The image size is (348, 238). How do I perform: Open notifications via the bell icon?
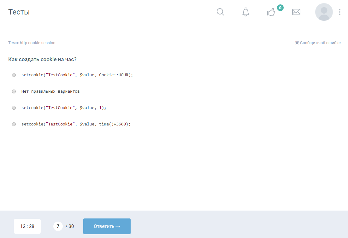click(245, 12)
